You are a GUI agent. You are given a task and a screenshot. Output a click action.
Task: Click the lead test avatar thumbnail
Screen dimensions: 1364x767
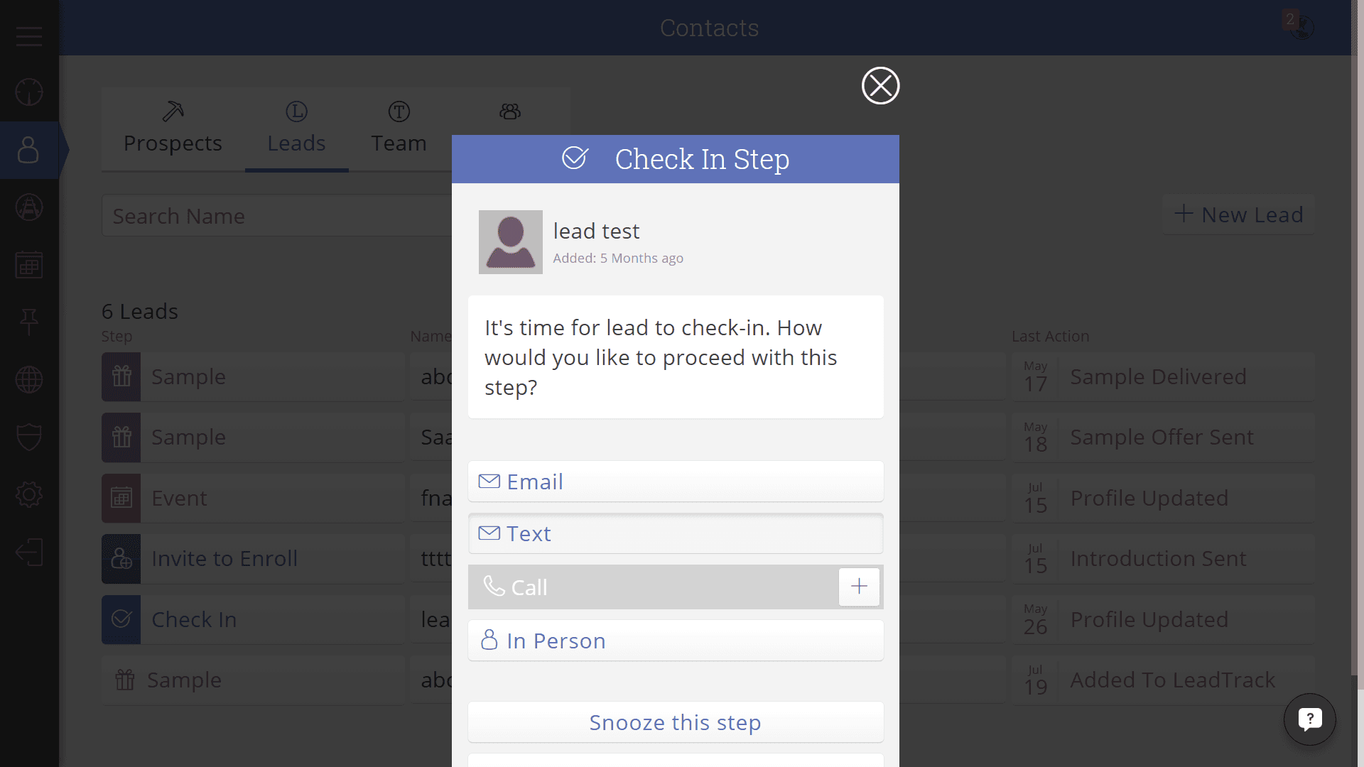click(511, 242)
